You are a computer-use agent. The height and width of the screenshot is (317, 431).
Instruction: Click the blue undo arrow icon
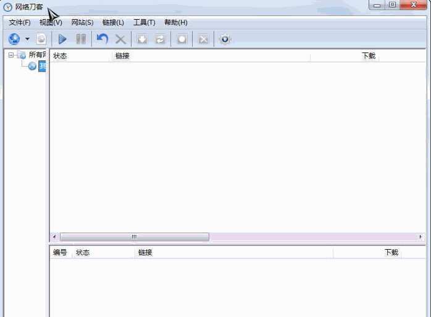point(103,39)
